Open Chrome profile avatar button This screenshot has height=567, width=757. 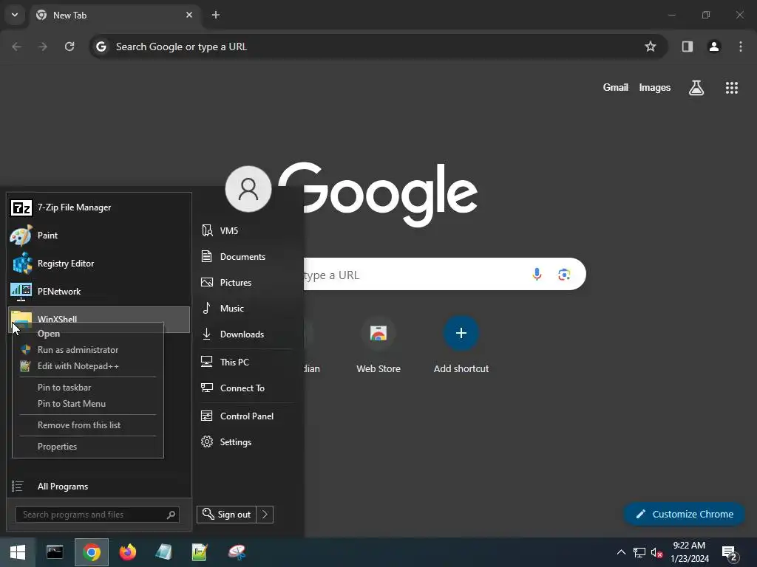[714, 47]
